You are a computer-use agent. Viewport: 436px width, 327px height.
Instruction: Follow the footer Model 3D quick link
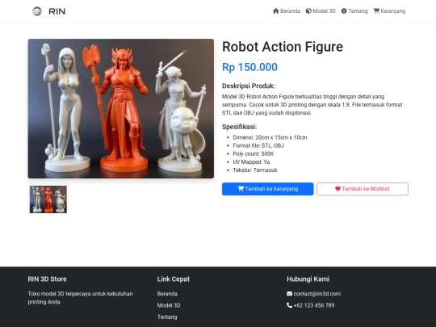pos(169,305)
